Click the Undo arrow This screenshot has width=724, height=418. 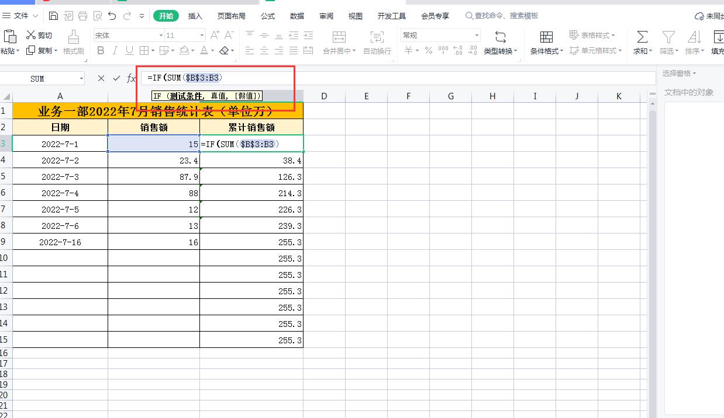click(x=112, y=16)
